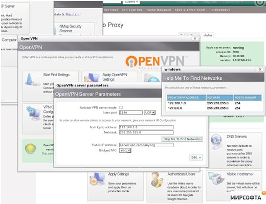Viewport: 266px width, 204px height.
Task: Click the listen port input field
Action: 131,112
